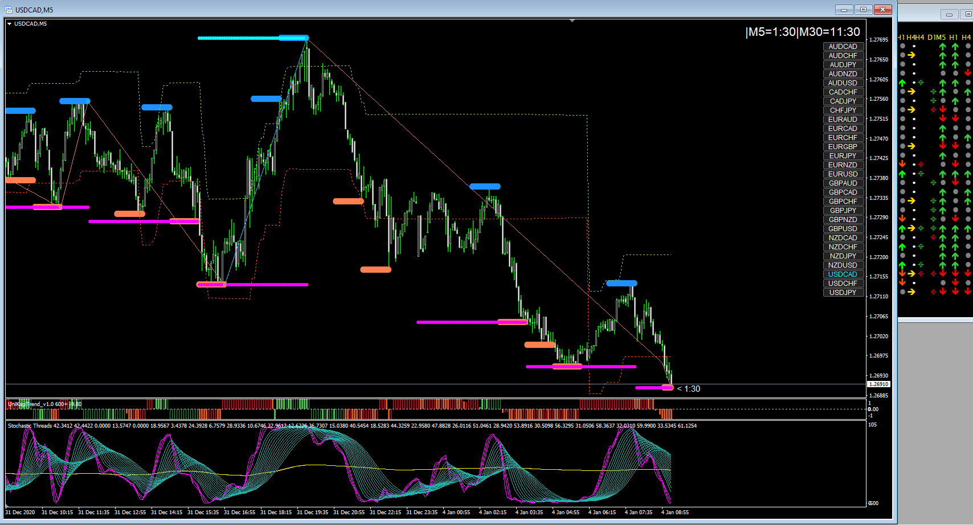
Task: Select the USDCHF pair button
Action: (843, 284)
